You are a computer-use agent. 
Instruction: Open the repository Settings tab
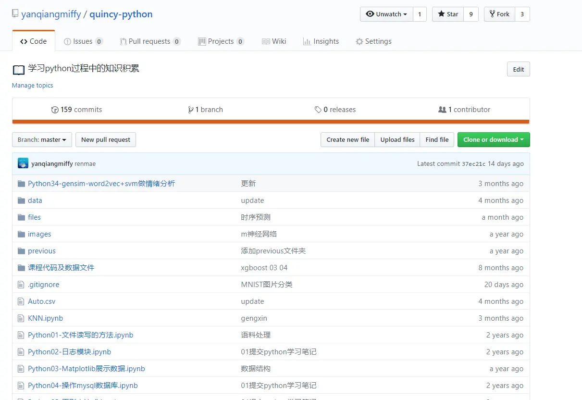[x=373, y=41]
